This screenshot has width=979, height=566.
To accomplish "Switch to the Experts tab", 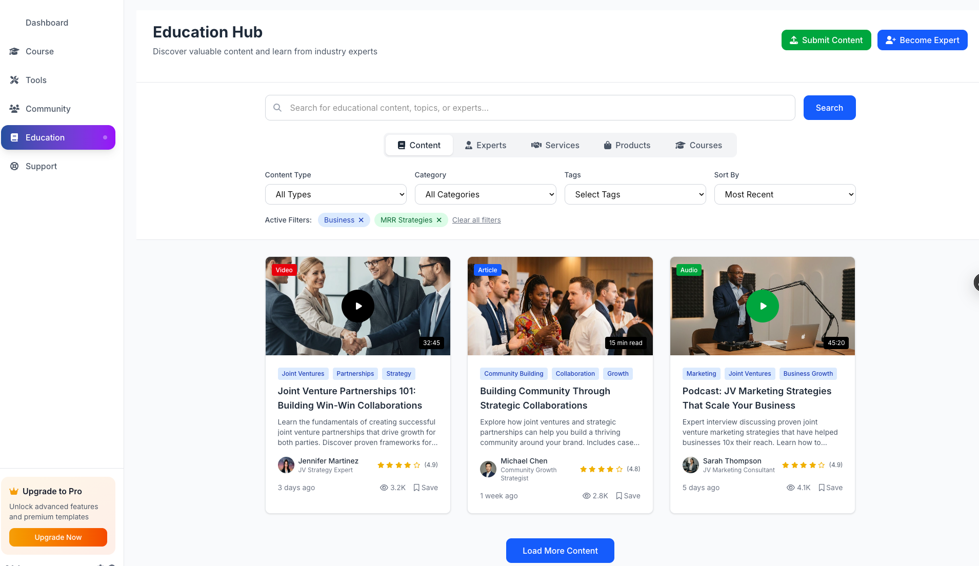I will [x=485, y=145].
